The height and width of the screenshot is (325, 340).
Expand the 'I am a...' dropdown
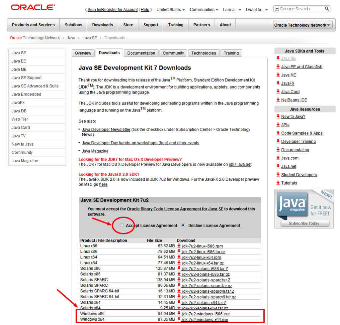click(232, 10)
